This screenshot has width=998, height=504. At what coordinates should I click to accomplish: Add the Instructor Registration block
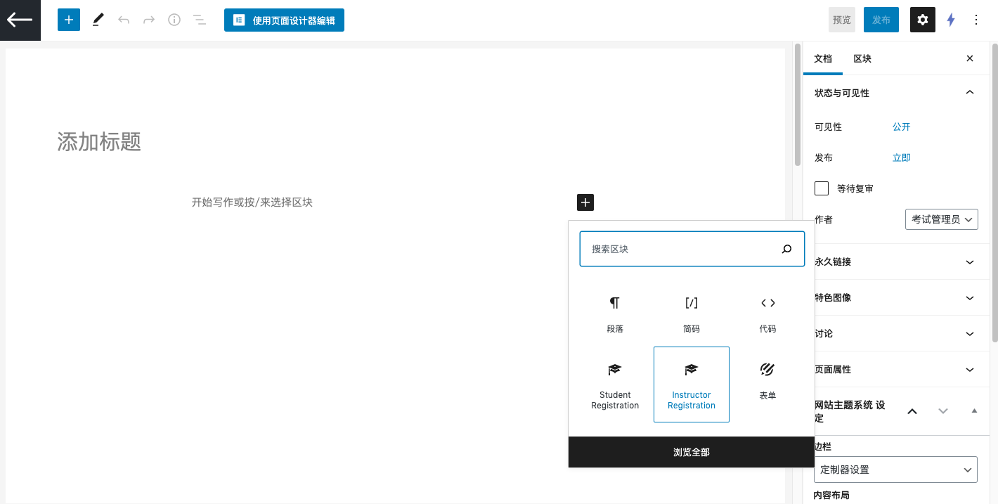pos(692,385)
